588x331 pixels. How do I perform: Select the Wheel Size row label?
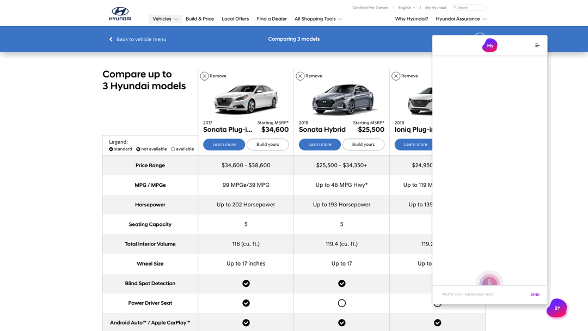point(150,263)
